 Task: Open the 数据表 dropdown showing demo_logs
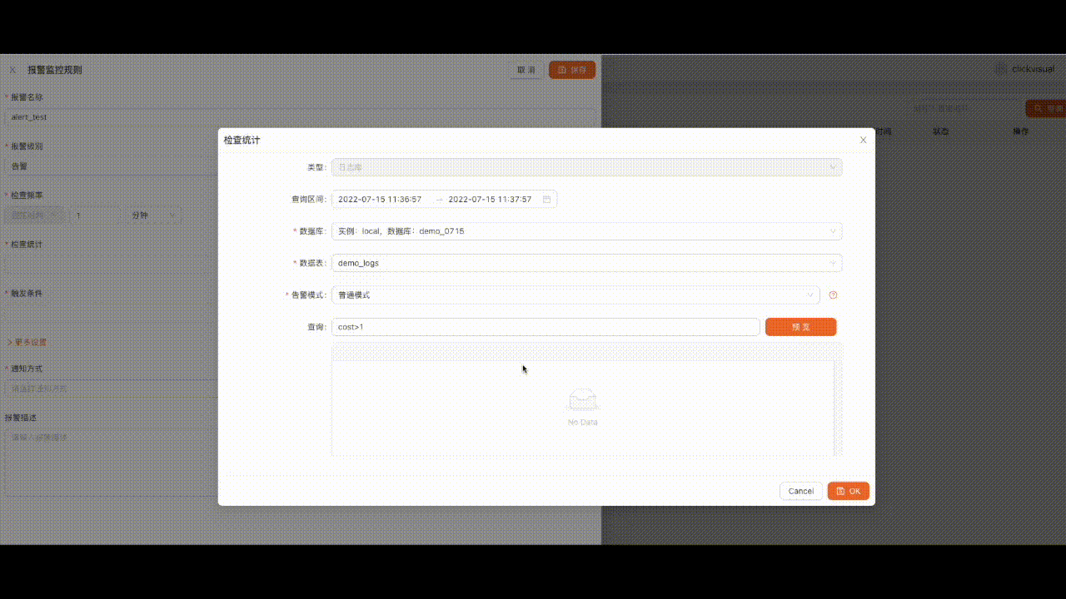(x=586, y=263)
